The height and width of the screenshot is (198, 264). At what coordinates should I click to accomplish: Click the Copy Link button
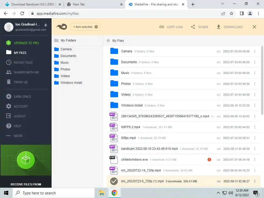click(171, 27)
